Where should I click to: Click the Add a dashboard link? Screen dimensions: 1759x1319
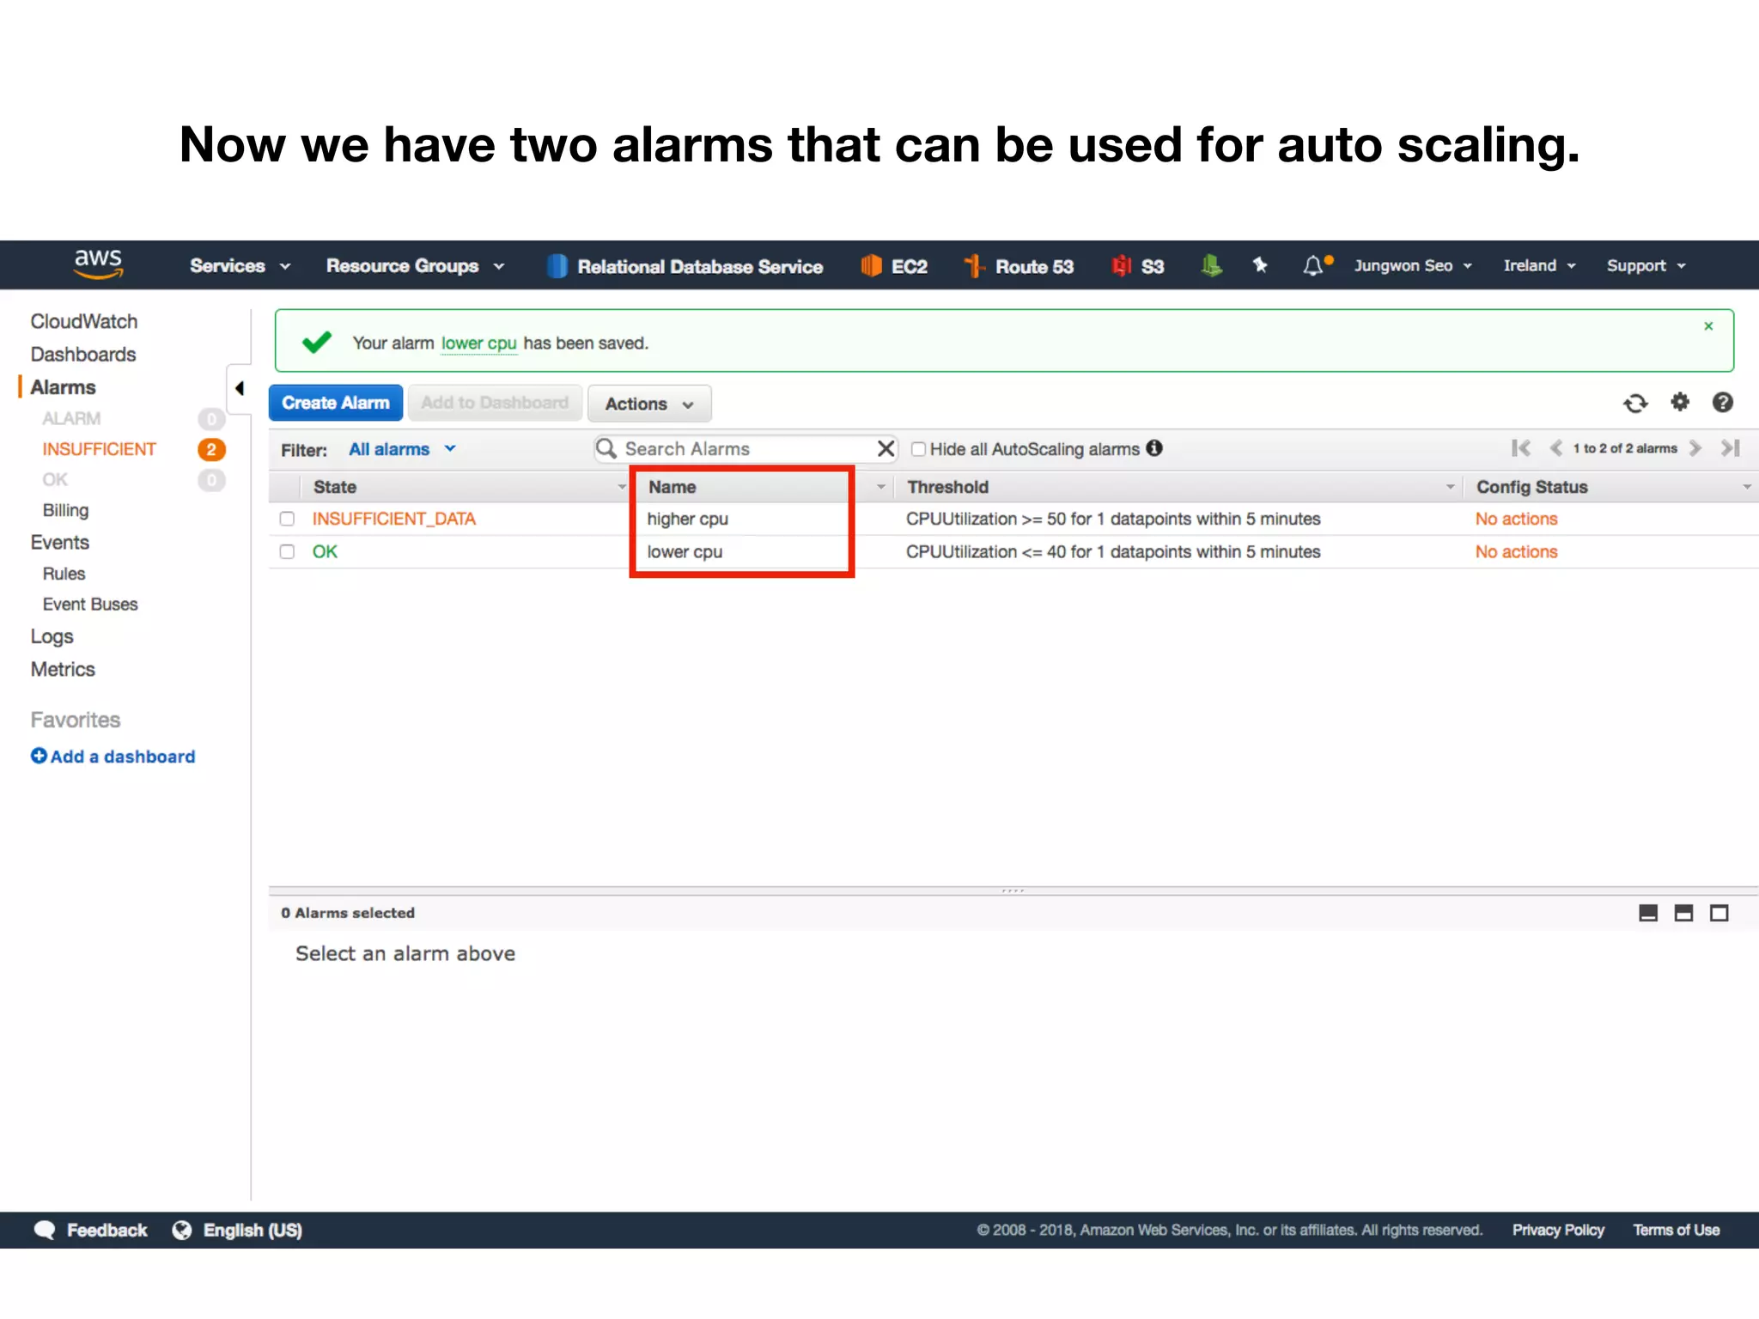coord(122,757)
